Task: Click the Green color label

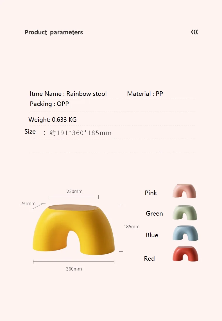Action: [x=154, y=214]
